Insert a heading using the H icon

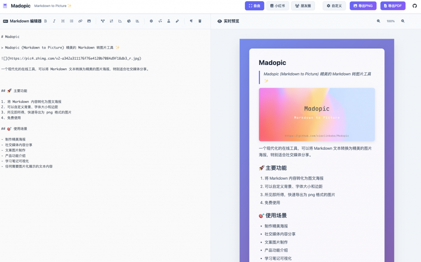click(x=63, y=21)
